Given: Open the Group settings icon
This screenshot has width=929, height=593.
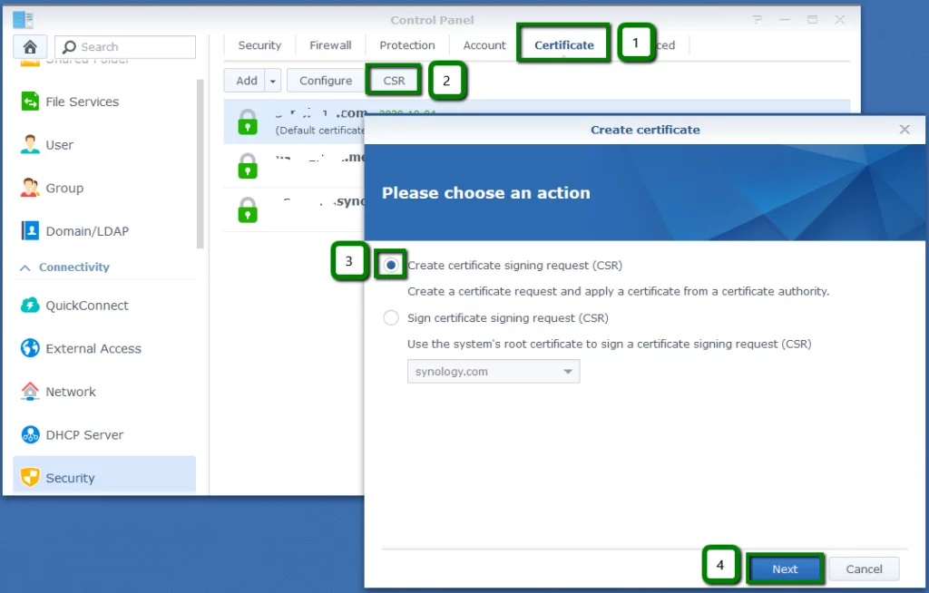Looking at the screenshot, I should 30,188.
